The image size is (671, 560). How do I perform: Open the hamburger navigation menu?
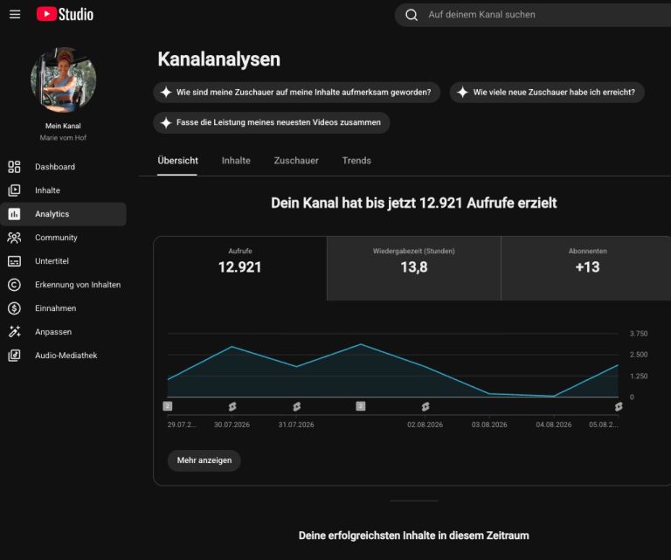point(15,15)
